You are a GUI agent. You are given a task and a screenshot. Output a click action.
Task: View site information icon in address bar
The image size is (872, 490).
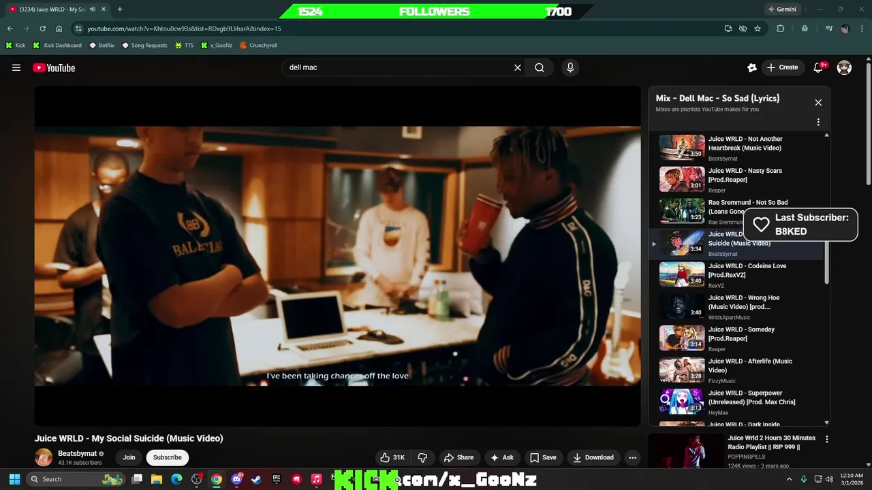(78, 29)
